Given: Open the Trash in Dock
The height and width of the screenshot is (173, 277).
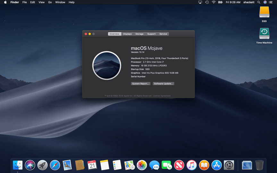Looking at the screenshot, I should 259,165.
